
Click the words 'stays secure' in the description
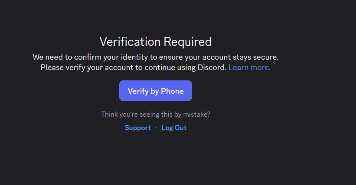(x=256, y=57)
